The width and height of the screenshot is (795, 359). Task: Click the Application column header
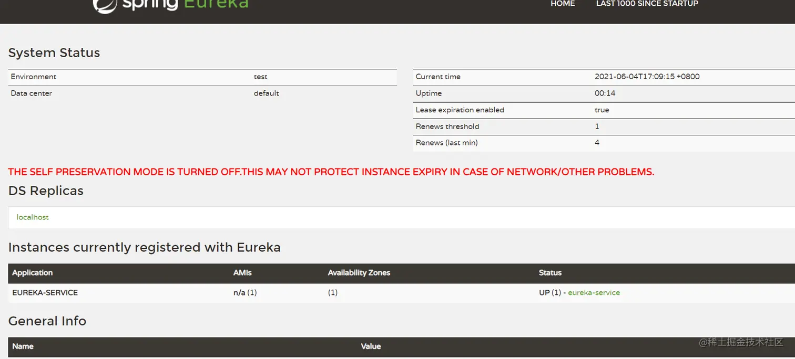33,273
